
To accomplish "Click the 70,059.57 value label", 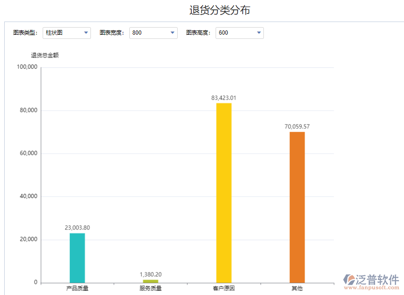I will [x=297, y=126].
